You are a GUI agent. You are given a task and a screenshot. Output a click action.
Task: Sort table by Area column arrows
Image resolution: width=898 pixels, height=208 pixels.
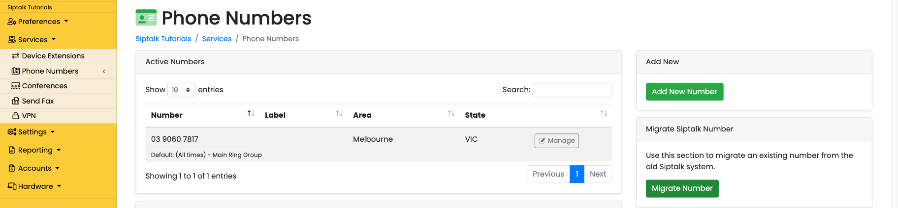(451, 114)
